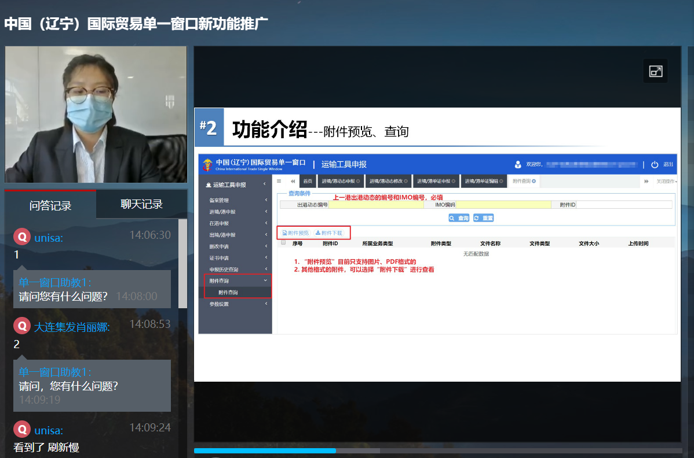Click the blue video progress bar
This screenshot has width=694, height=458.
264,450
